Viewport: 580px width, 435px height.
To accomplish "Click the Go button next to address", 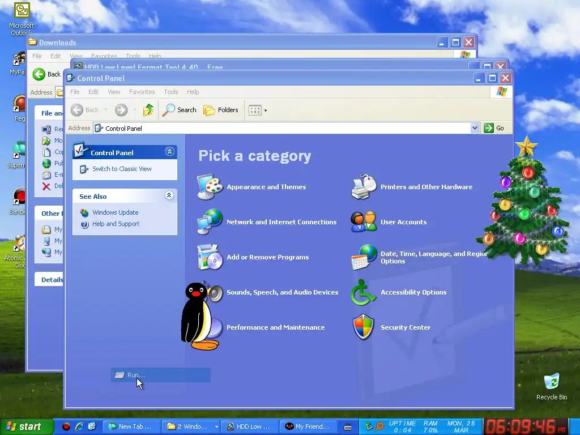I will 494,128.
